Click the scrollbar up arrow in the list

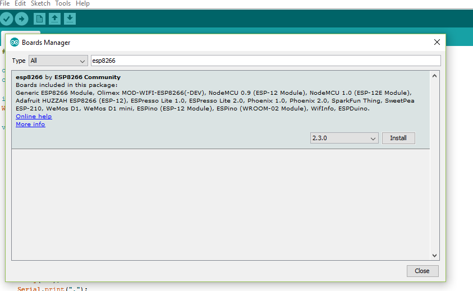pyautogui.click(x=434, y=76)
